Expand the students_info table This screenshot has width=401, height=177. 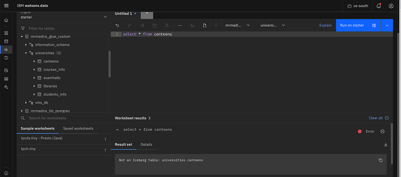coord(34,94)
